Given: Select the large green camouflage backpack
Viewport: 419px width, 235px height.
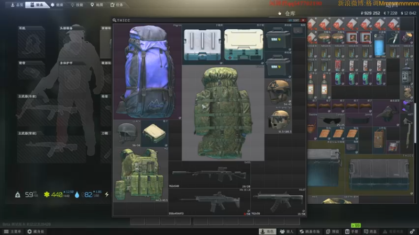Looking at the screenshot, I should tap(223, 113).
